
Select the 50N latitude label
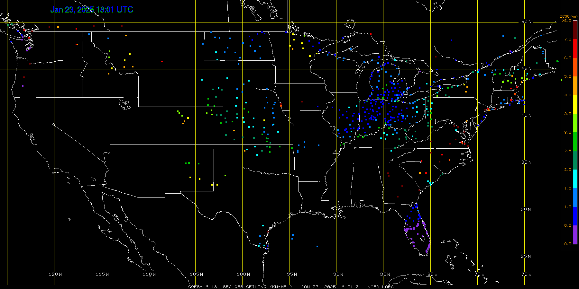coord(526,22)
